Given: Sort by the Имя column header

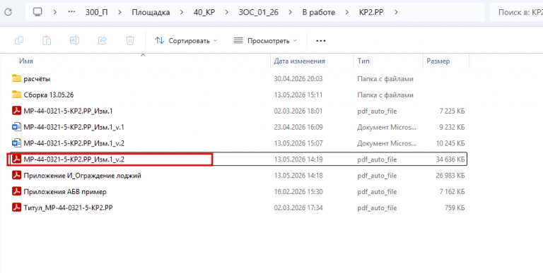Looking at the screenshot, I should (26, 61).
